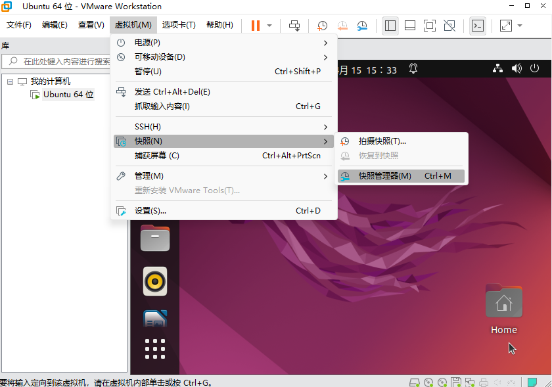Select 抓取输入内容(I) menu item
Viewport: 552px width, 387px height.
pyautogui.click(x=223, y=106)
